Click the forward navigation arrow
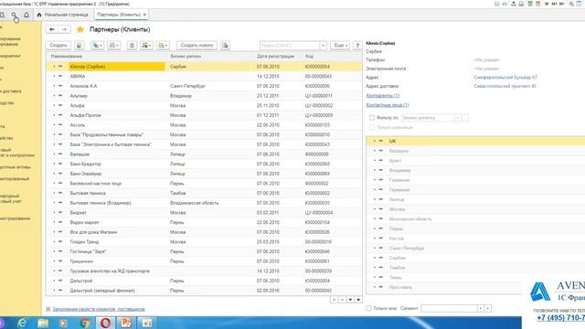The height and width of the screenshot is (329, 585). pos(64,29)
